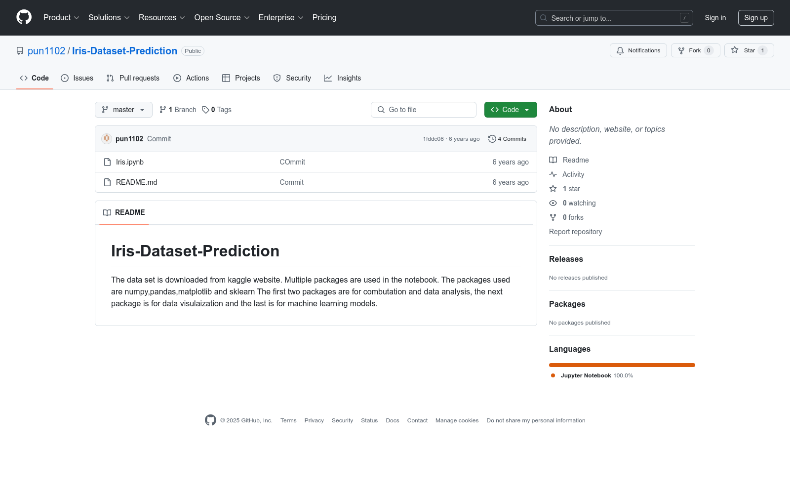This screenshot has width=790, height=494.
Task: Open the 4 Commits history
Action: pos(507,139)
